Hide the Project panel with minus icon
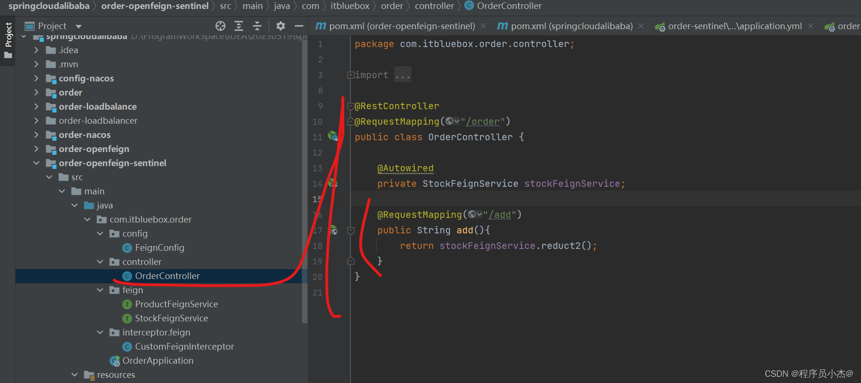 click(299, 26)
